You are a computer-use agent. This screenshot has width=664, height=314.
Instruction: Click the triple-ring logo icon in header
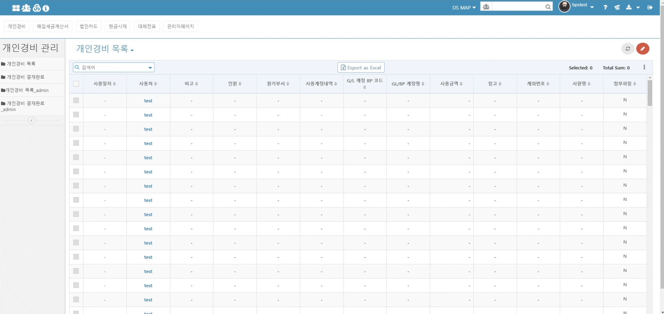pyautogui.click(x=37, y=8)
